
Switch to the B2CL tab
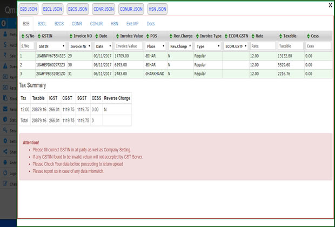pos(42,24)
